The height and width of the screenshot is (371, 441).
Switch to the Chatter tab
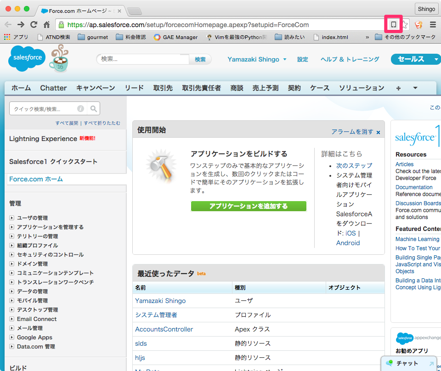(x=53, y=88)
